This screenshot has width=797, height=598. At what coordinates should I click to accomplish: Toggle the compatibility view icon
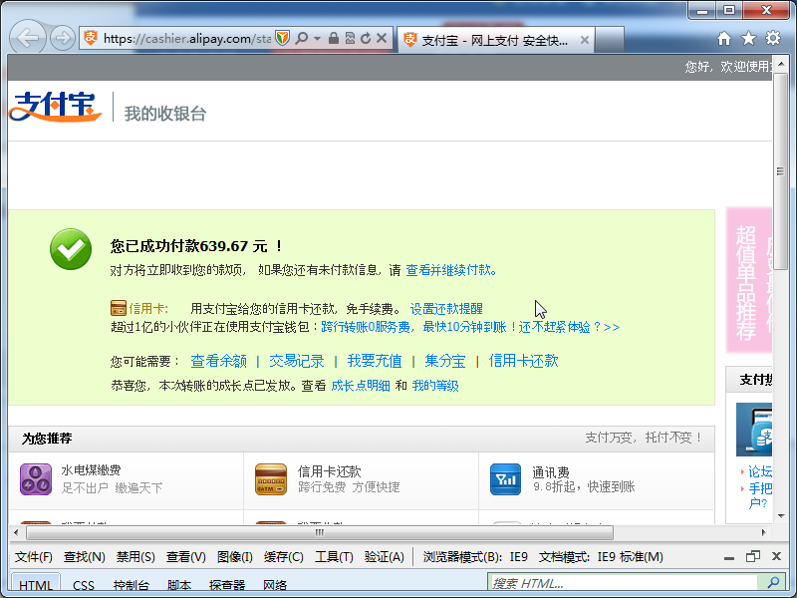pos(350,38)
